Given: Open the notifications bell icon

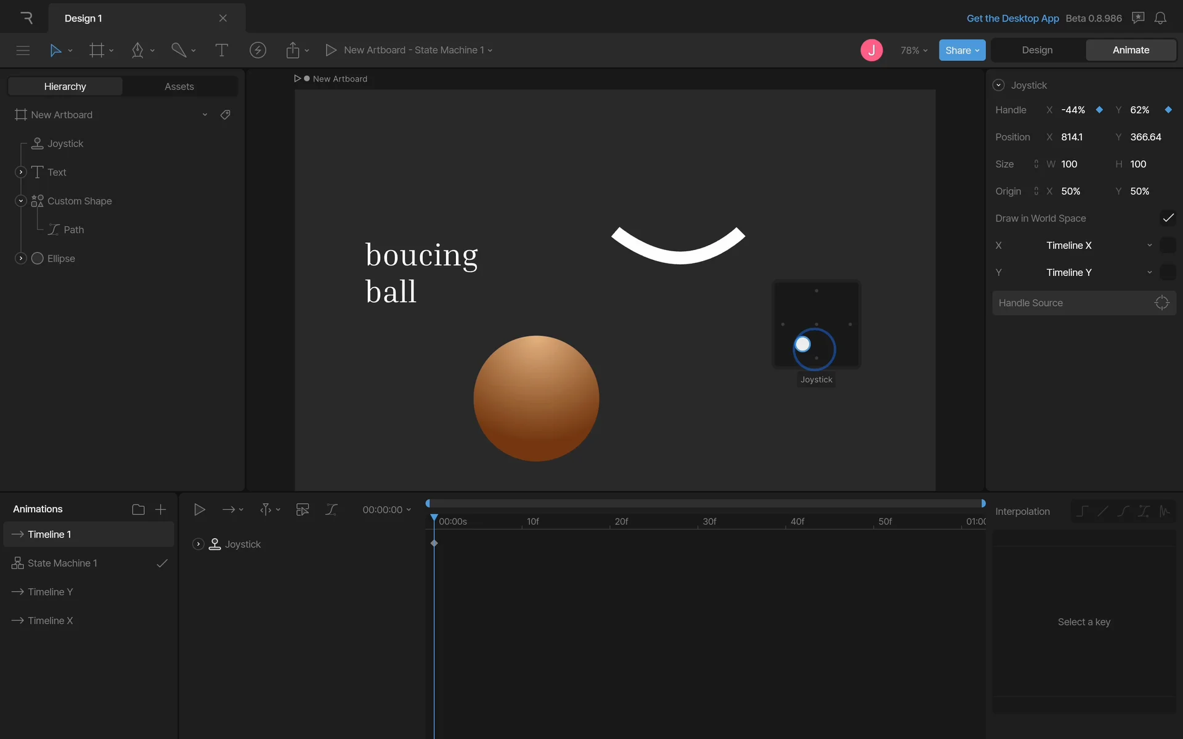Looking at the screenshot, I should click(x=1160, y=18).
